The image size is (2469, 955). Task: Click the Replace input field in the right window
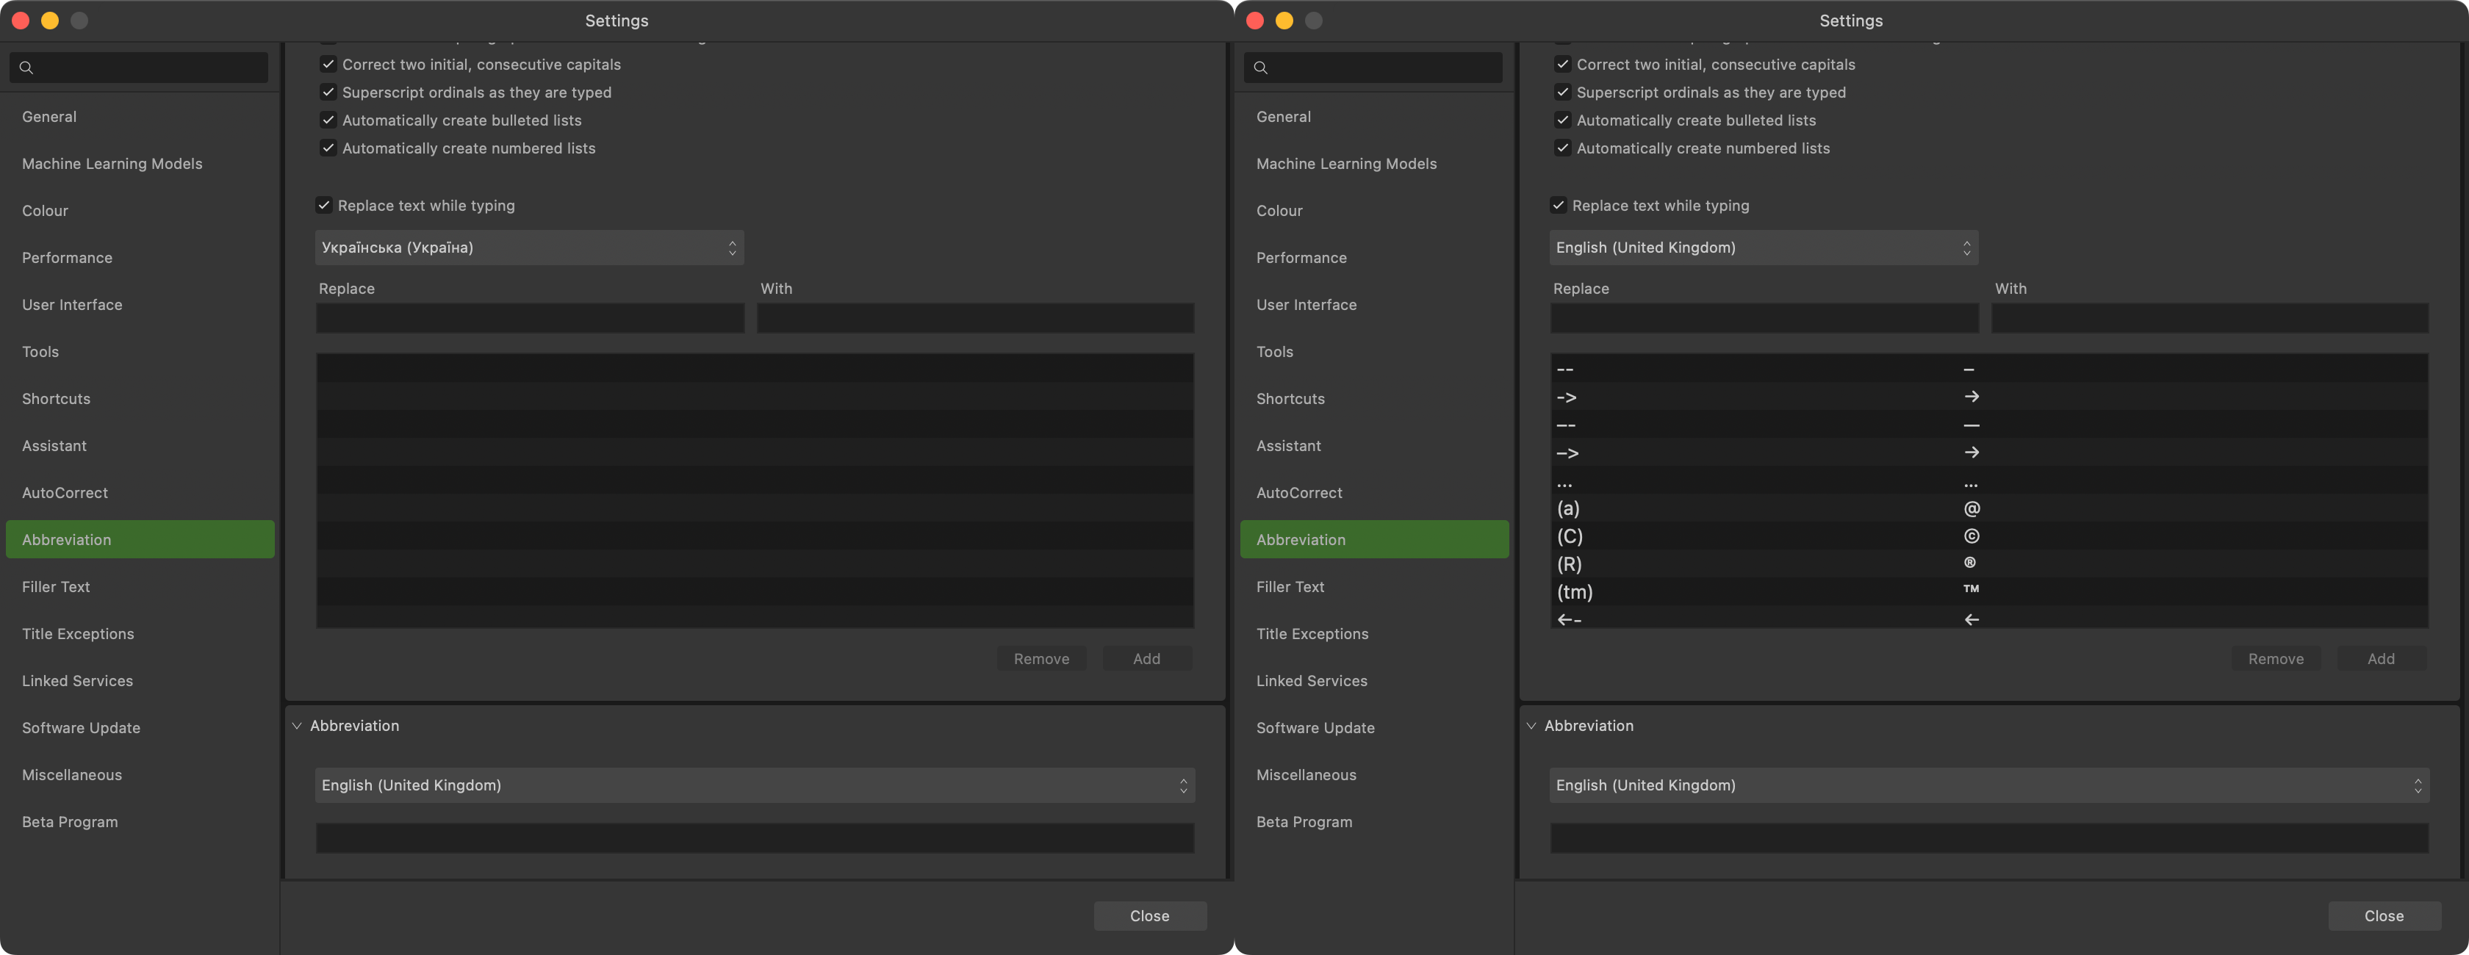tap(1764, 318)
